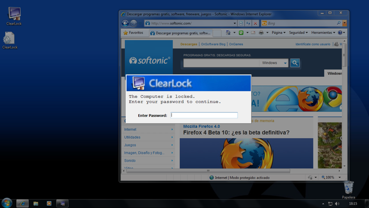The width and height of the screenshot is (369, 208).
Task: Click the read mail icon in command bar
Action: 253,32
